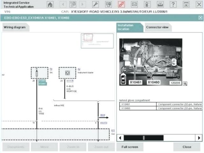Go to the home screen icon

[50, 4]
